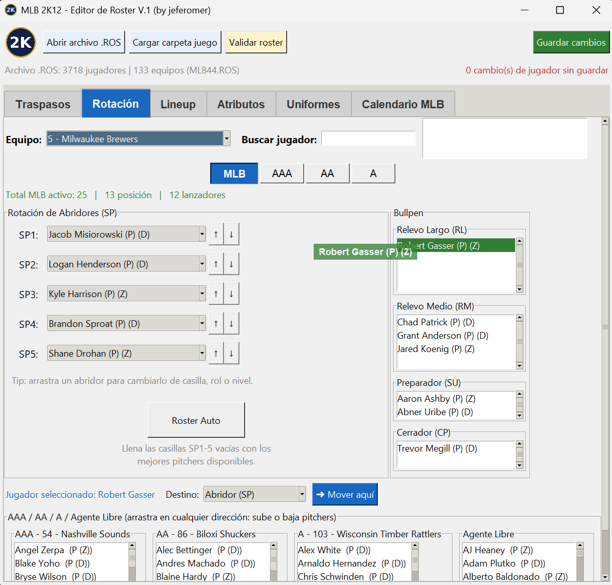Screen dimensions: 612x585
Task: Select Alex White in Timber Rattlers list
Action: click(354, 550)
